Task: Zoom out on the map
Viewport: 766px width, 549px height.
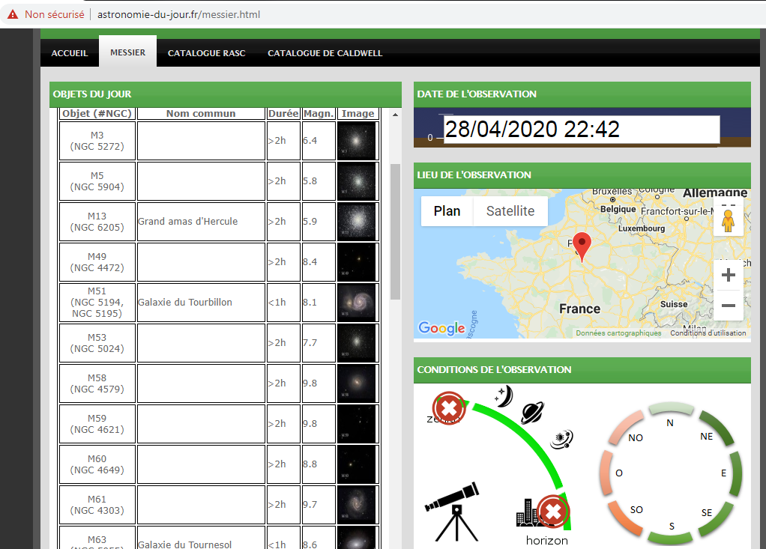Action: [x=729, y=306]
